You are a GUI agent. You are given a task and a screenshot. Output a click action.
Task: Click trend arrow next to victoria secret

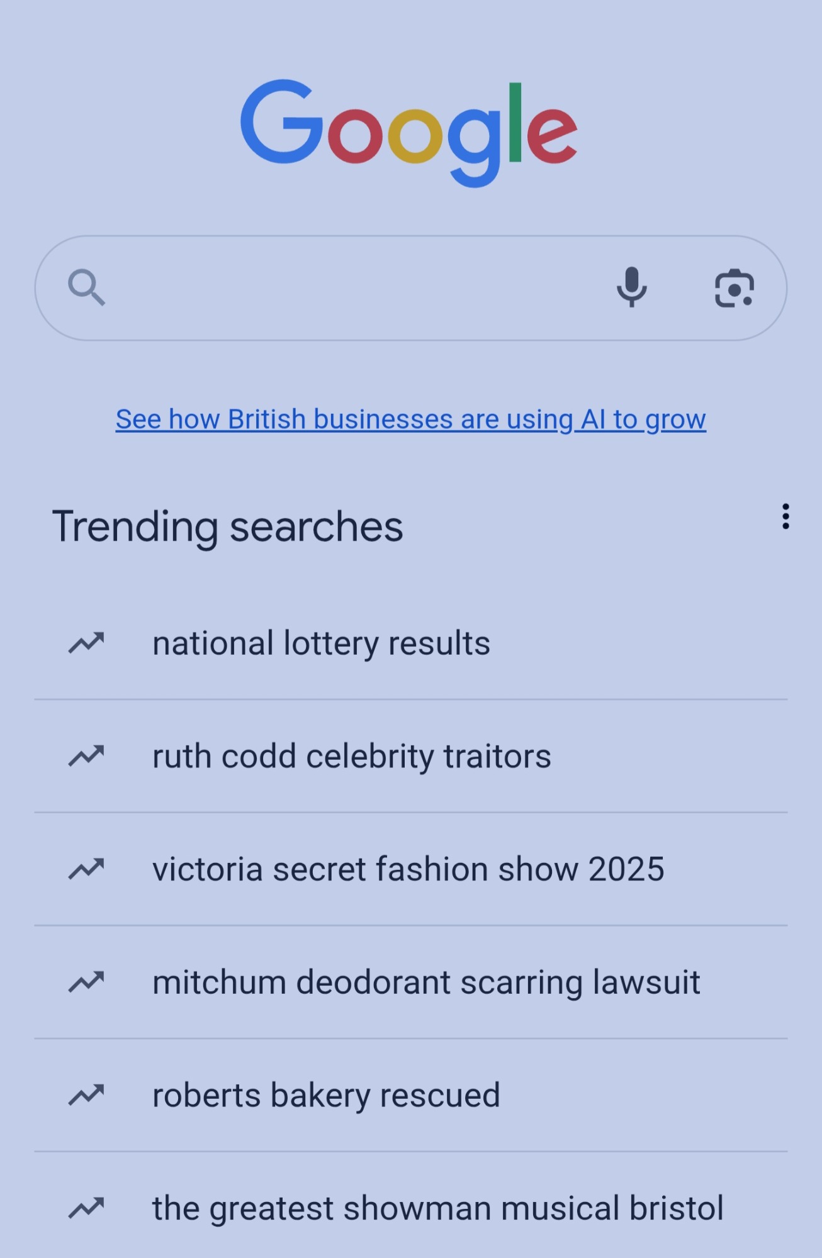coord(86,869)
